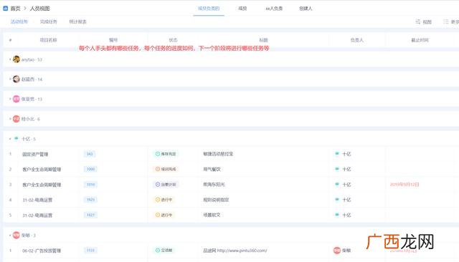Click the 标题 column header

263,40
